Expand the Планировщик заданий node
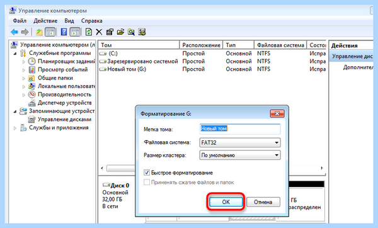Viewport: 378px width, 228px height. pyautogui.click(x=24, y=62)
